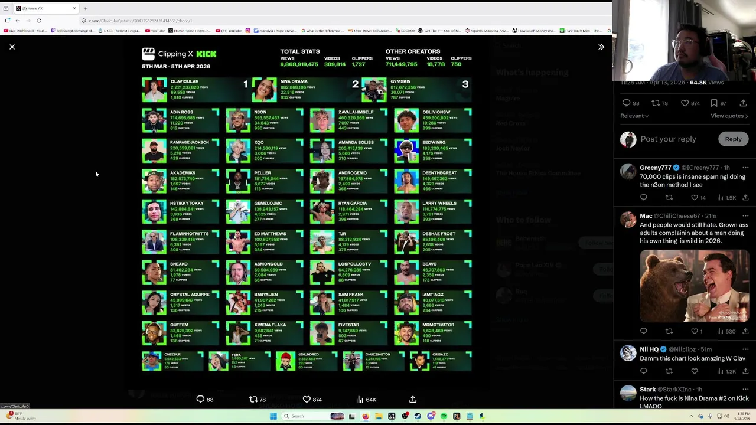Click the browser address bar URL
The height and width of the screenshot is (425, 756).
pos(141,21)
